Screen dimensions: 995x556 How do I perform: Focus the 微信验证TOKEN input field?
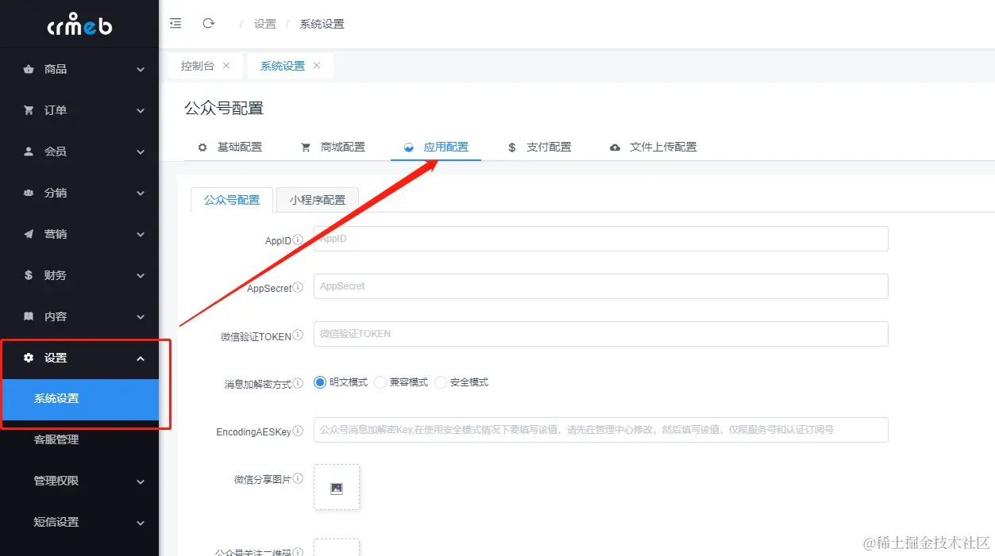click(x=601, y=334)
